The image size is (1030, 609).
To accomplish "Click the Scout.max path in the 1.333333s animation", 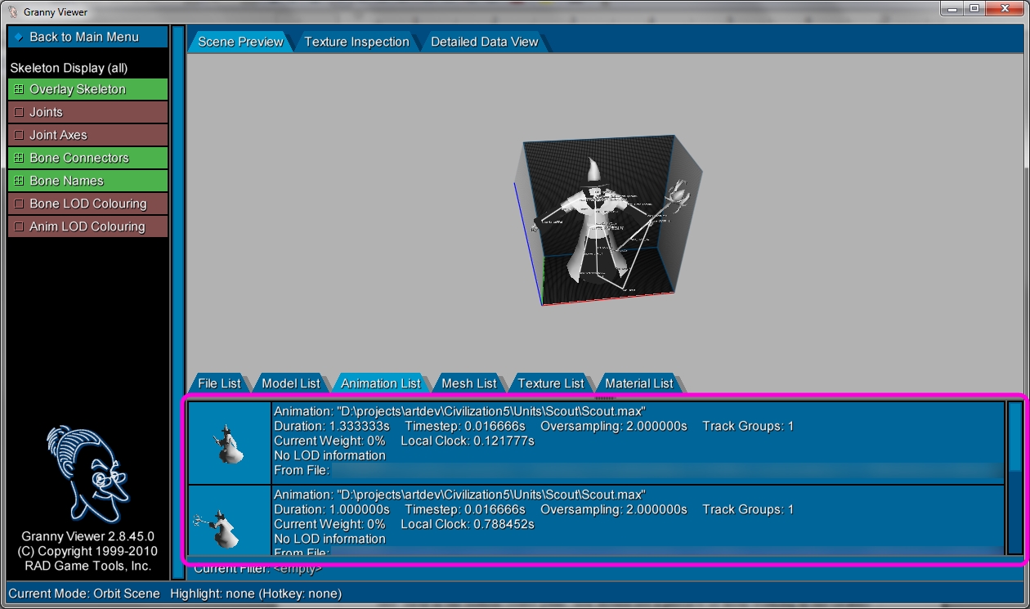I will click(491, 411).
